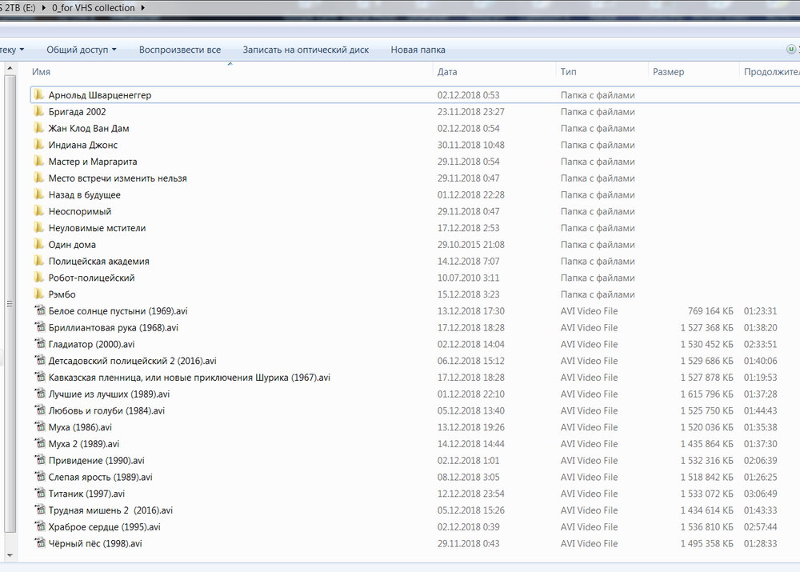
Task: Click the Арнольд Шварценеггер folder icon
Action: tap(38, 95)
